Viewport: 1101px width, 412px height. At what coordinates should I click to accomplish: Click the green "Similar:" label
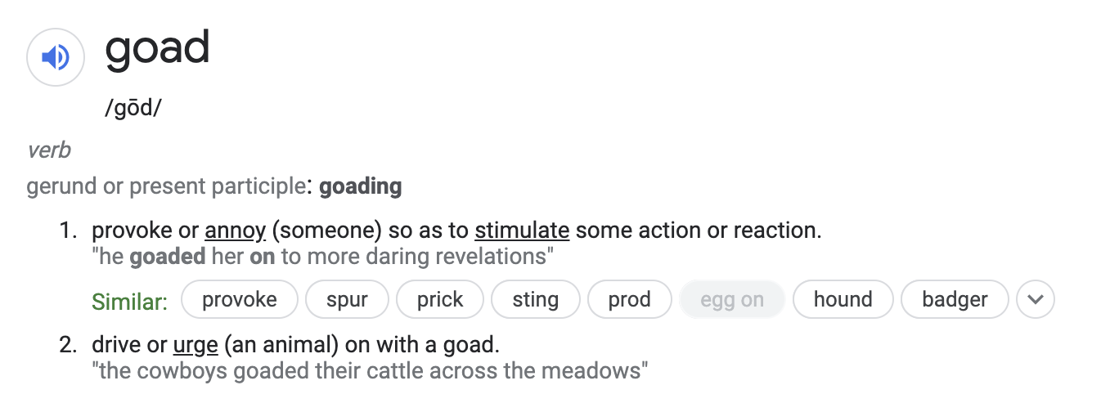[129, 302]
